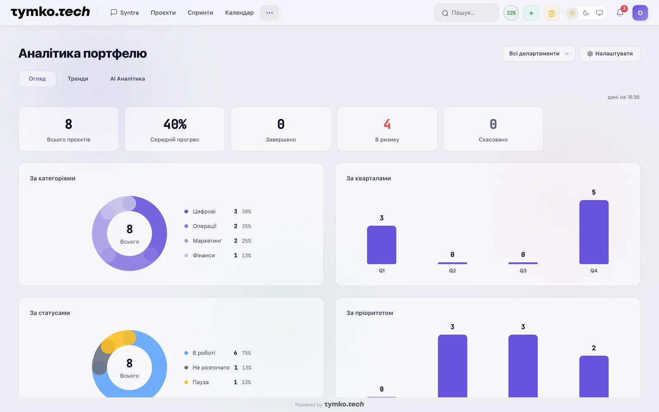Switch to the AI Аналітика tab
The image size is (659, 412).
128,79
